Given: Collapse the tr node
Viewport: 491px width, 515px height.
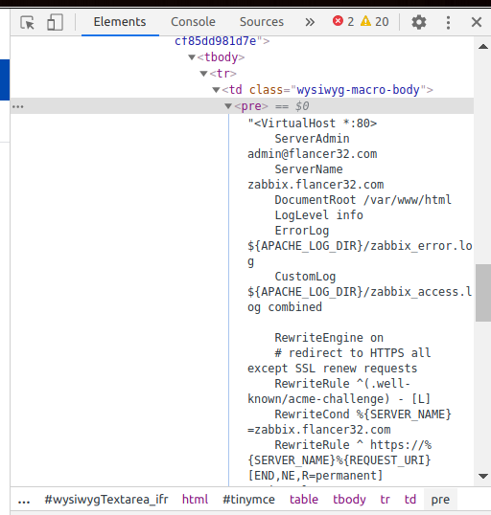Looking at the screenshot, I should 203,74.
